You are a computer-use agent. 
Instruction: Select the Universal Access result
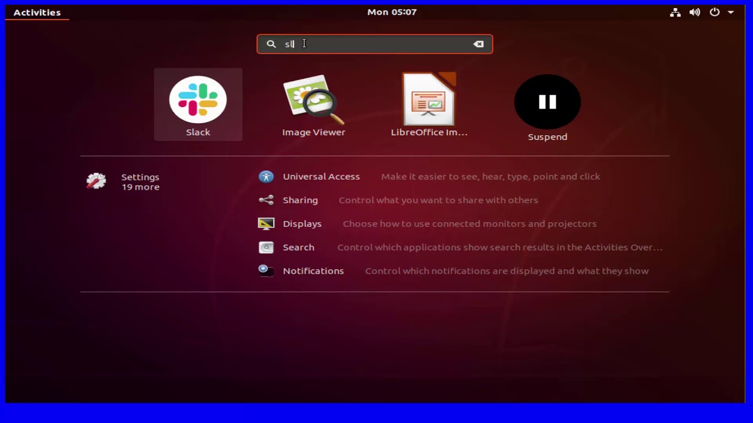click(321, 176)
